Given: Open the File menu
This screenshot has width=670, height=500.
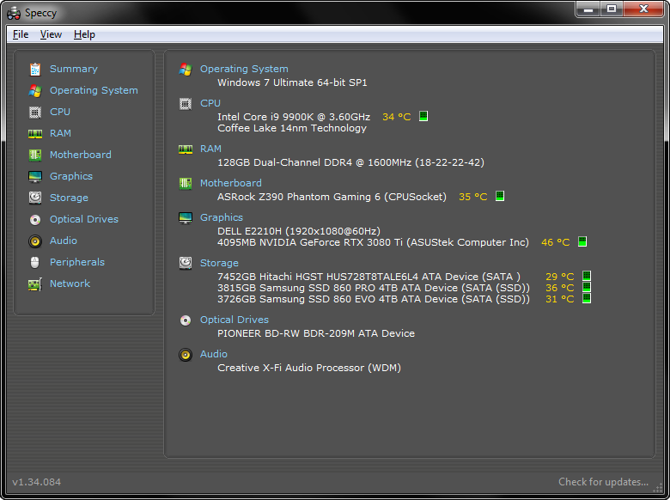Looking at the screenshot, I should coord(21,34).
